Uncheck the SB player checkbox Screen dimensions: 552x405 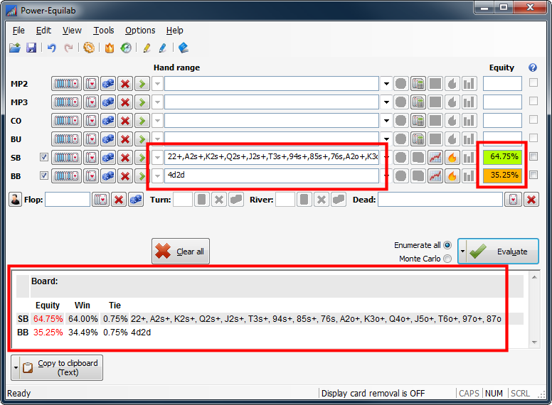click(43, 157)
